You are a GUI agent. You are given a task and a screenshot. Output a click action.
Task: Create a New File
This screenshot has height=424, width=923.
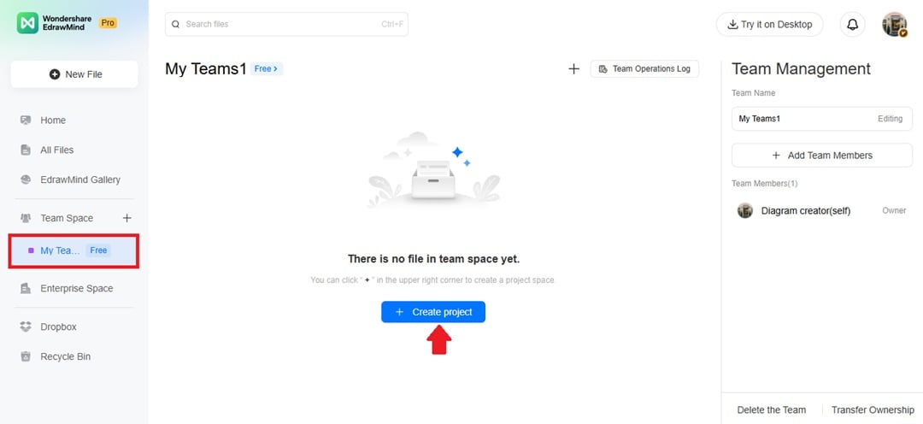point(74,74)
